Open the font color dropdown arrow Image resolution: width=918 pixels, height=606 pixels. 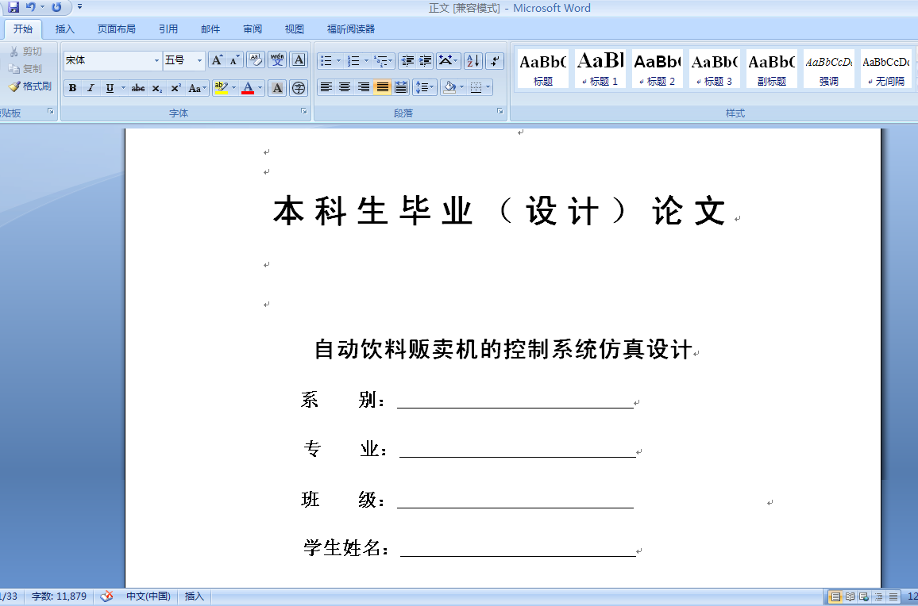coord(260,88)
